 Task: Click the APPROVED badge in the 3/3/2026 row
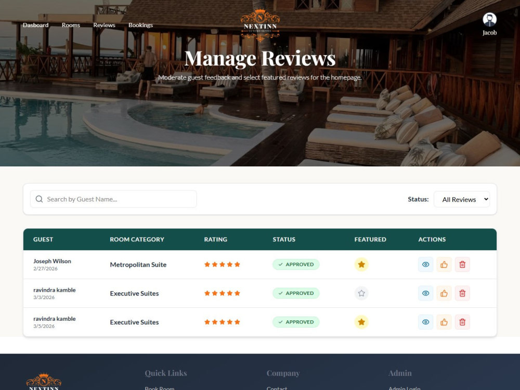coord(296,293)
